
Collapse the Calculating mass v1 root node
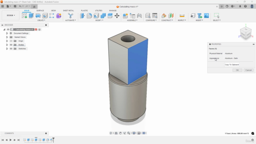tap(4, 30)
